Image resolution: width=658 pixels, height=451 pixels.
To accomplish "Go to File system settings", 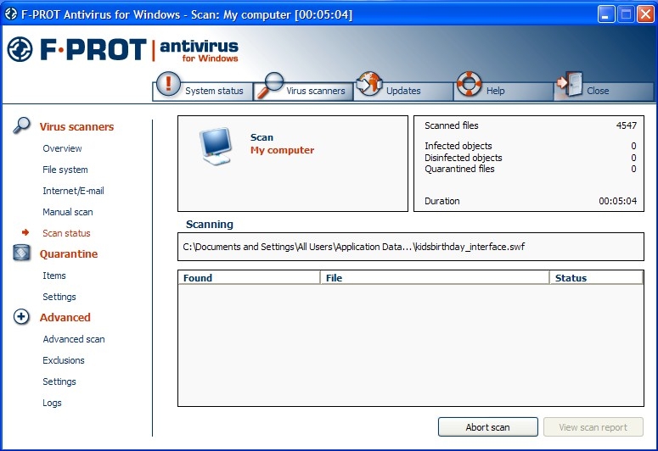I will click(65, 170).
